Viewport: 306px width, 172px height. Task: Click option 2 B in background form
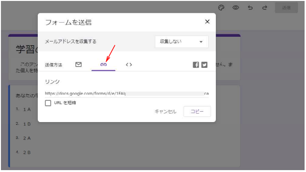point(27,153)
